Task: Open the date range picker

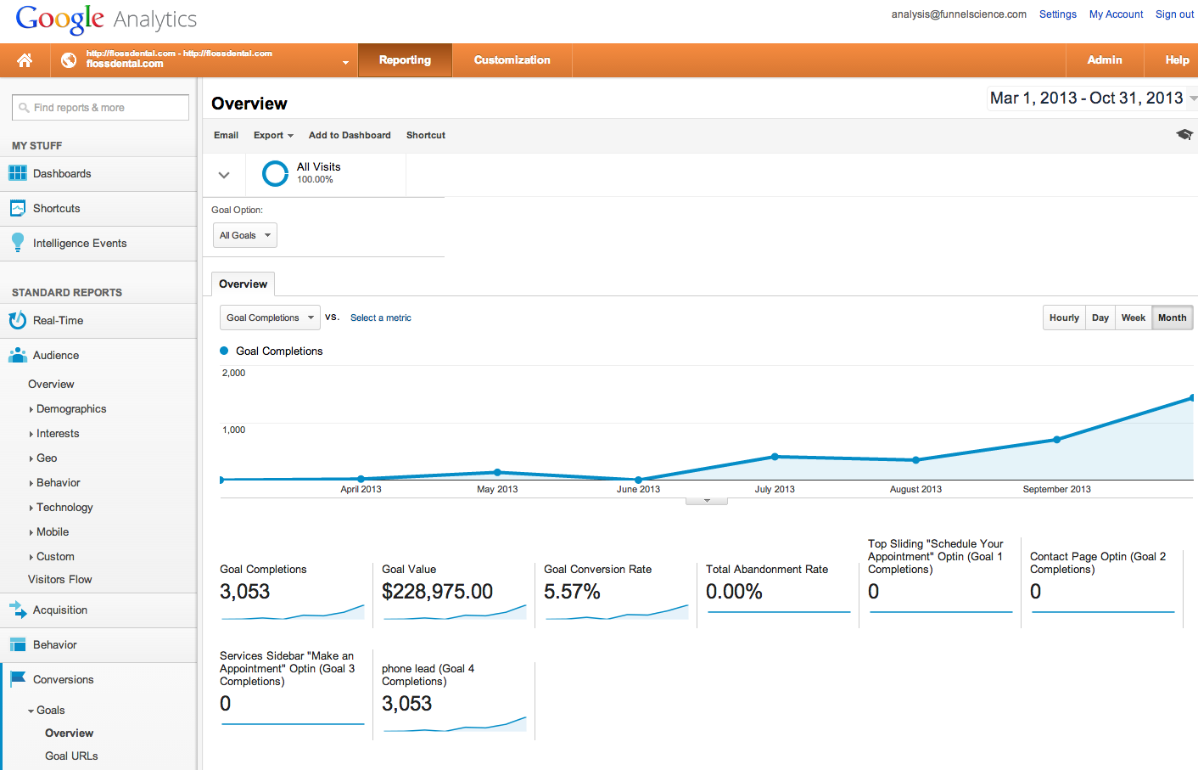Action: (1092, 98)
